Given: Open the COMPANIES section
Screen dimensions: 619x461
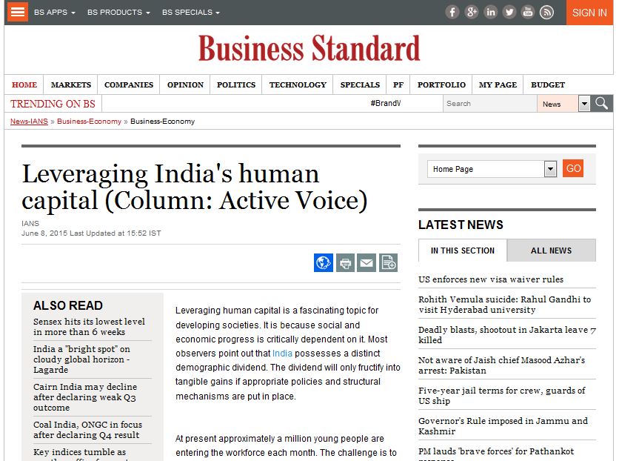Looking at the screenshot, I should [129, 85].
